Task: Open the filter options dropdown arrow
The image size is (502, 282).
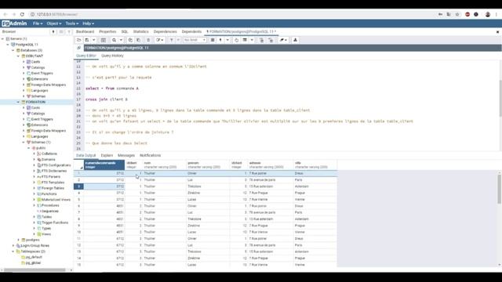Action: tap(178, 40)
